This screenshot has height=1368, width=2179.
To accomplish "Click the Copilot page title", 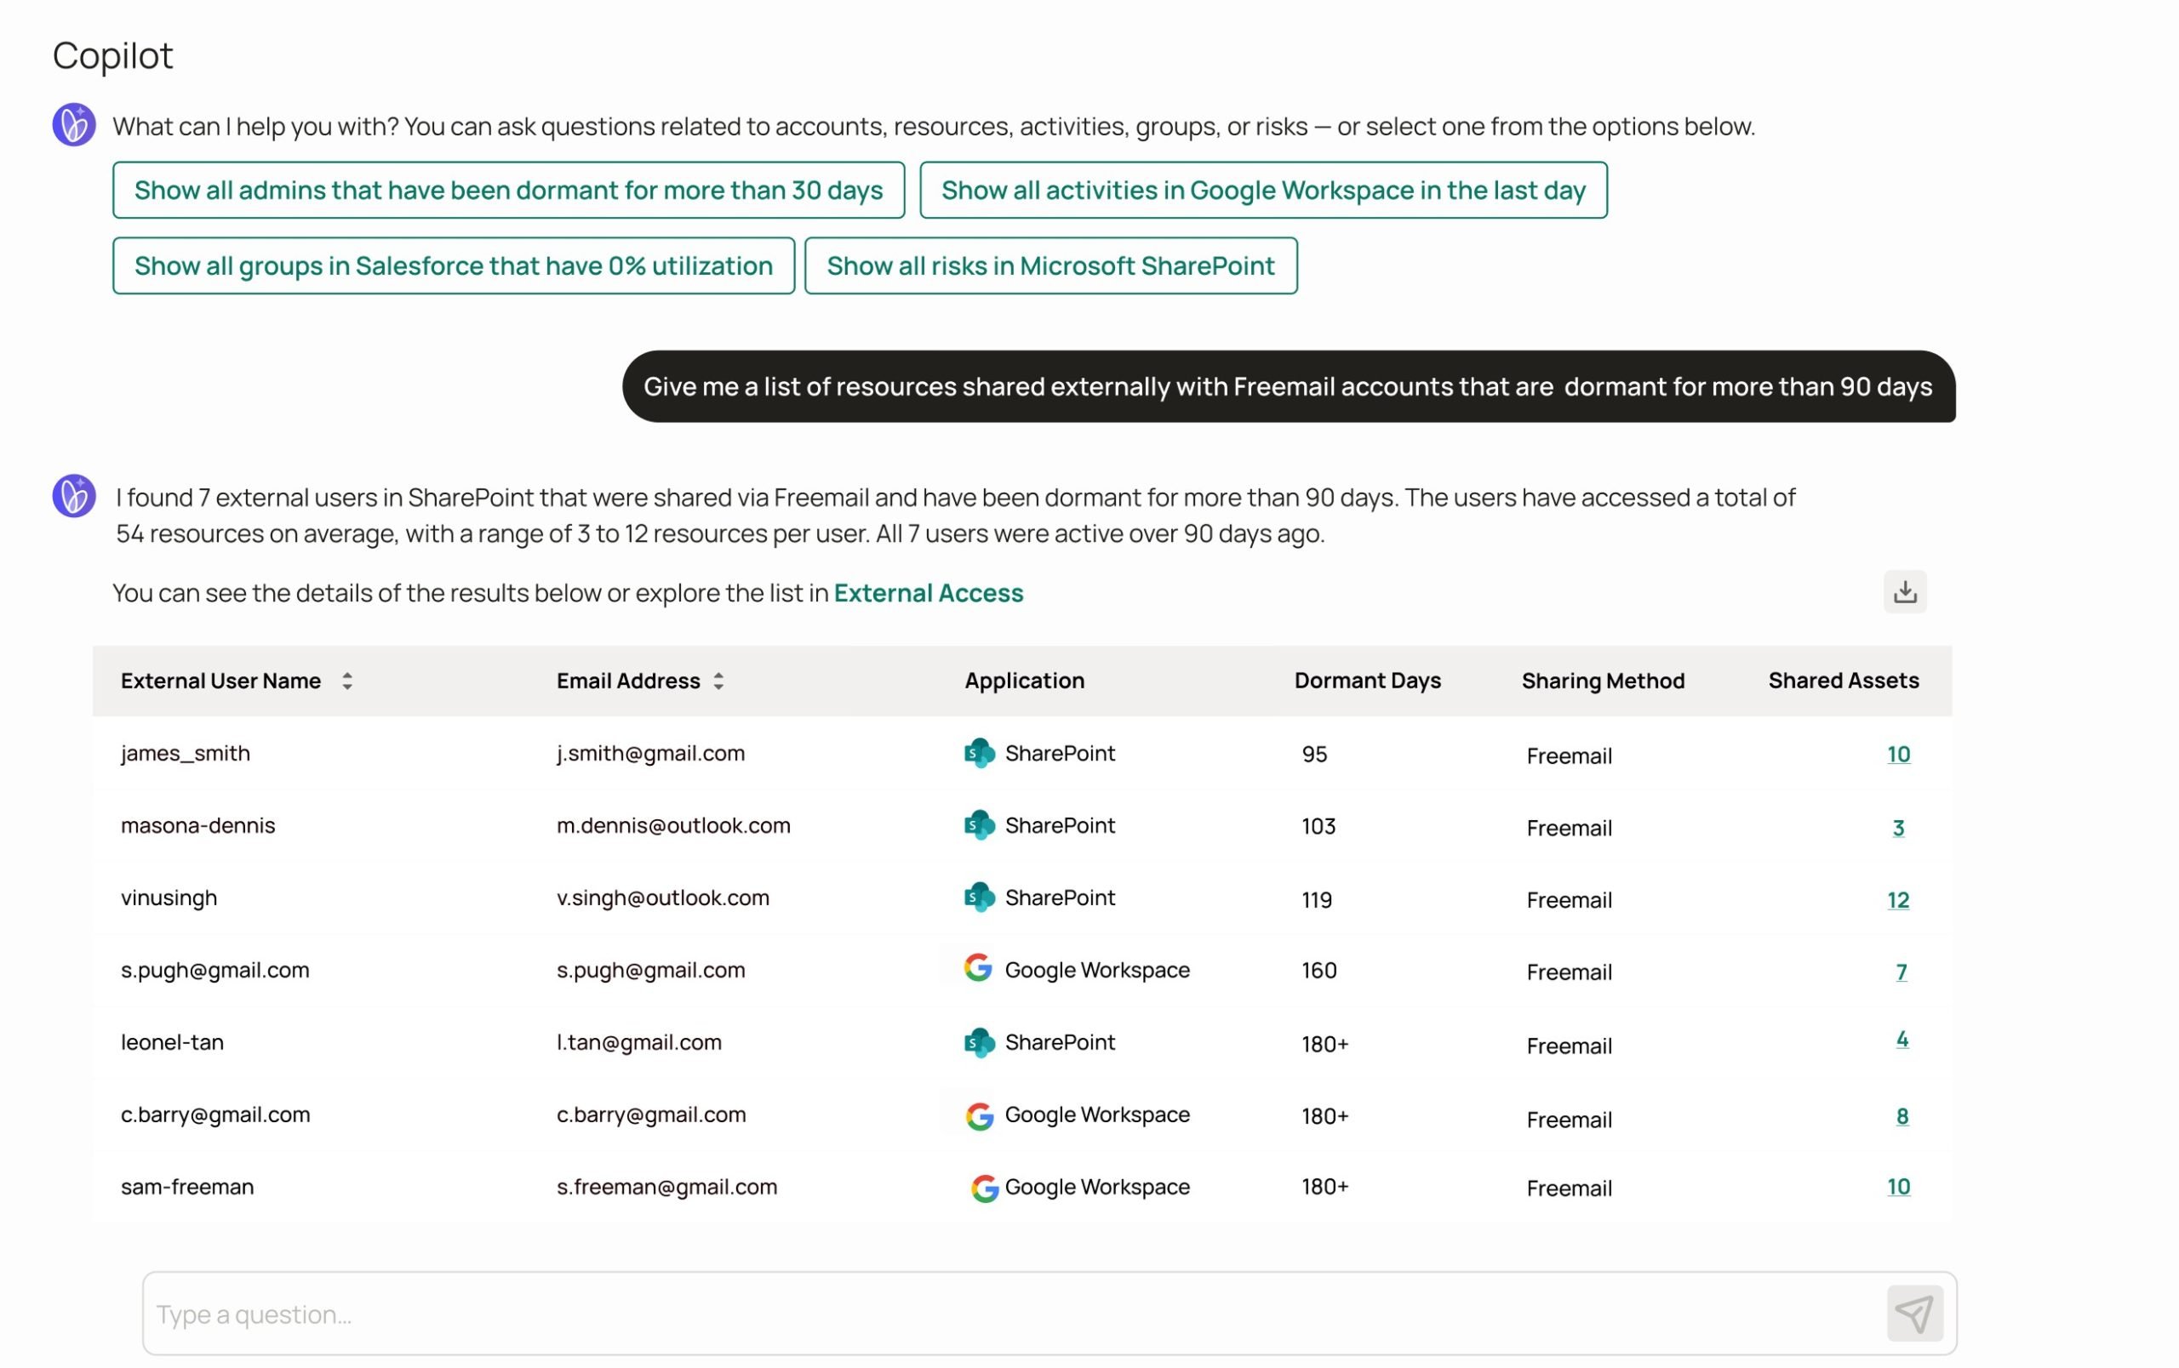I will pyautogui.click(x=112, y=55).
